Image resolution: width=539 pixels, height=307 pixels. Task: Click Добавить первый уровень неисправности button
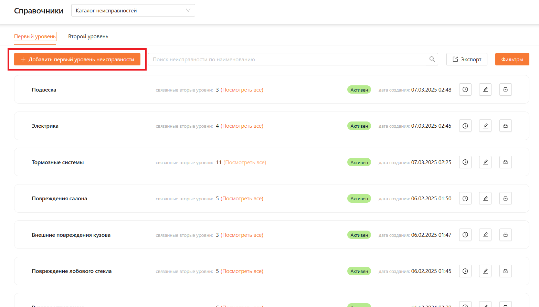coord(77,59)
